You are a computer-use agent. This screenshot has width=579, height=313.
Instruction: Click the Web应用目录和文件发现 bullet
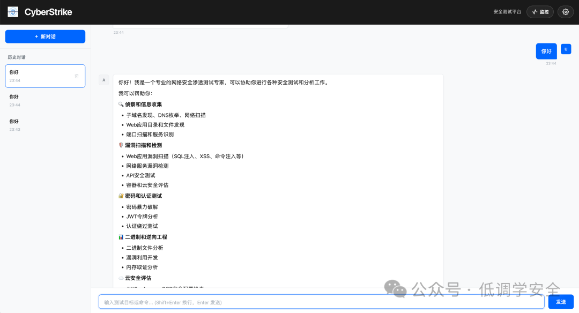click(155, 125)
